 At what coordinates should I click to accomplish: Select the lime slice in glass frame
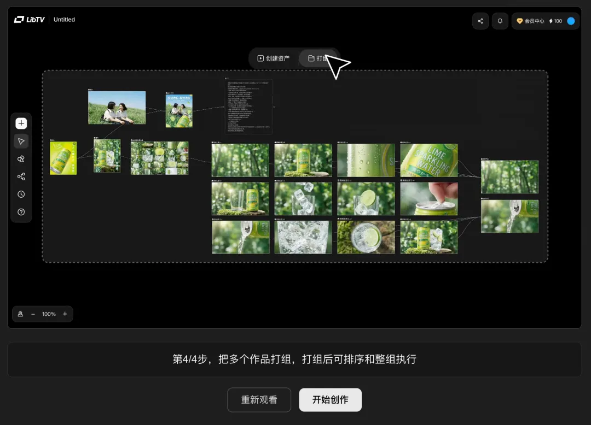coord(366,199)
